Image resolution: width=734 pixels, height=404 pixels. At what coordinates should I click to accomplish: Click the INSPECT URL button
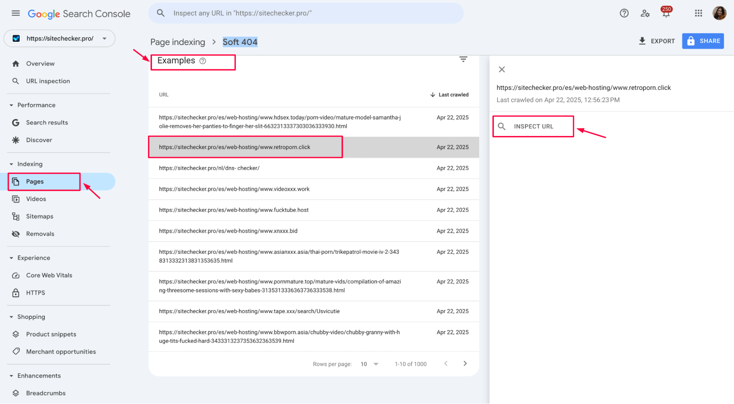pyautogui.click(x=533, y=126)
